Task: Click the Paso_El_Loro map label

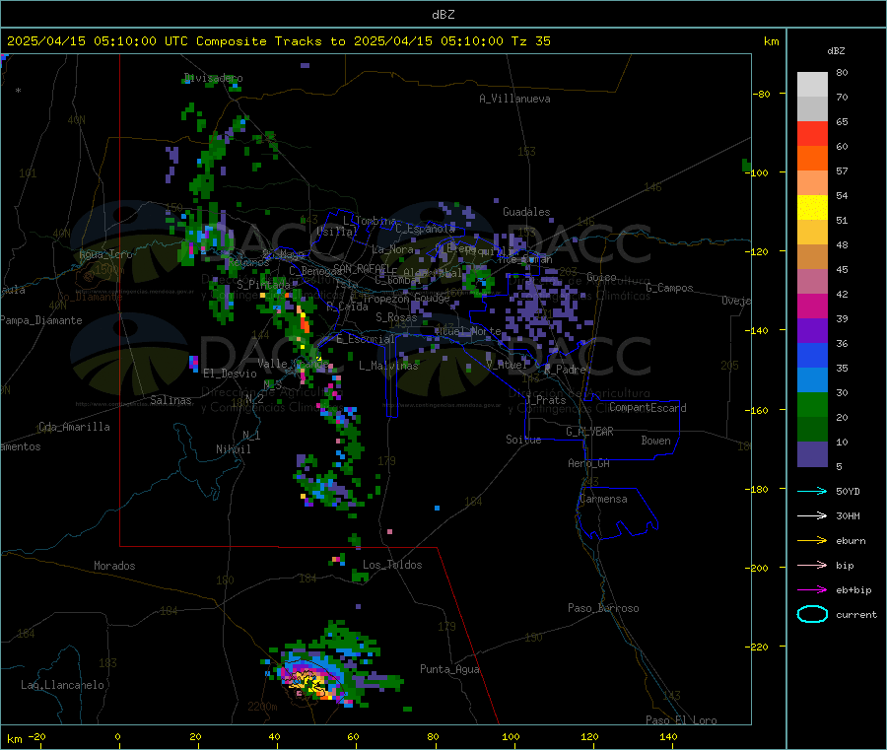Action: click(681, 720)
